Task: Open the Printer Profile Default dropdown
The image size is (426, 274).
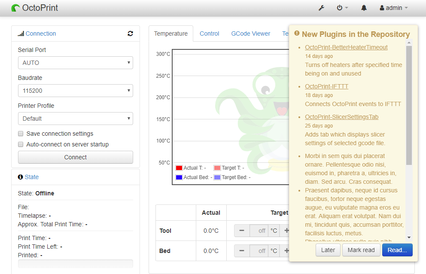Action: point(76,119)
